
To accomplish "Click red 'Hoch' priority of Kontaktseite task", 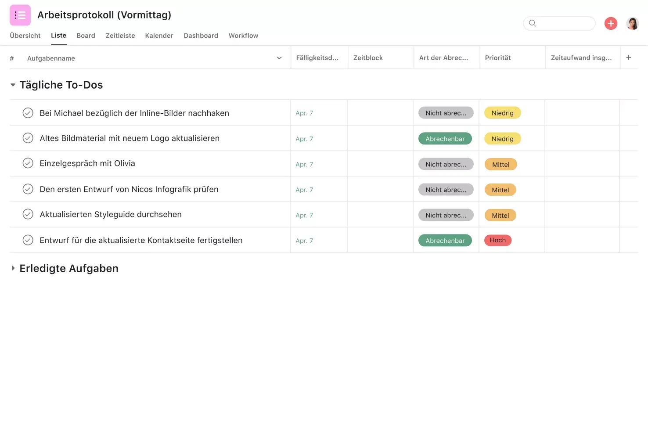I will pos(498,240).
